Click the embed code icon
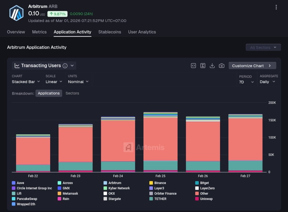 pyautogui.click(x=193, y=66)
